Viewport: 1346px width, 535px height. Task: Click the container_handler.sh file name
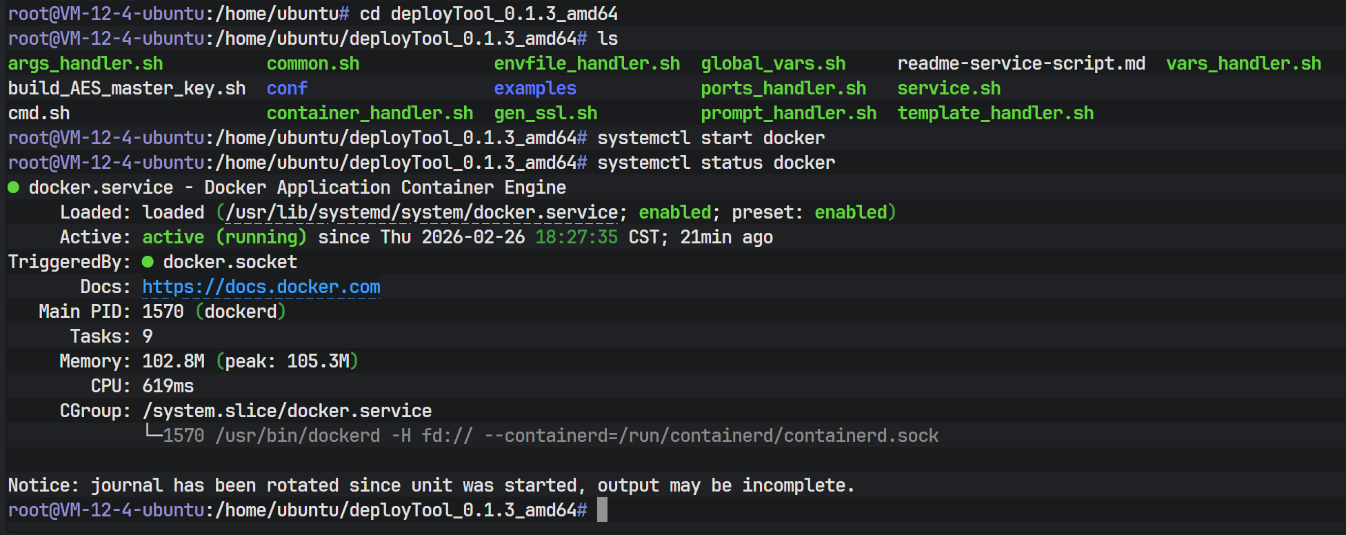pyautogui.click(x=370, y=113)
